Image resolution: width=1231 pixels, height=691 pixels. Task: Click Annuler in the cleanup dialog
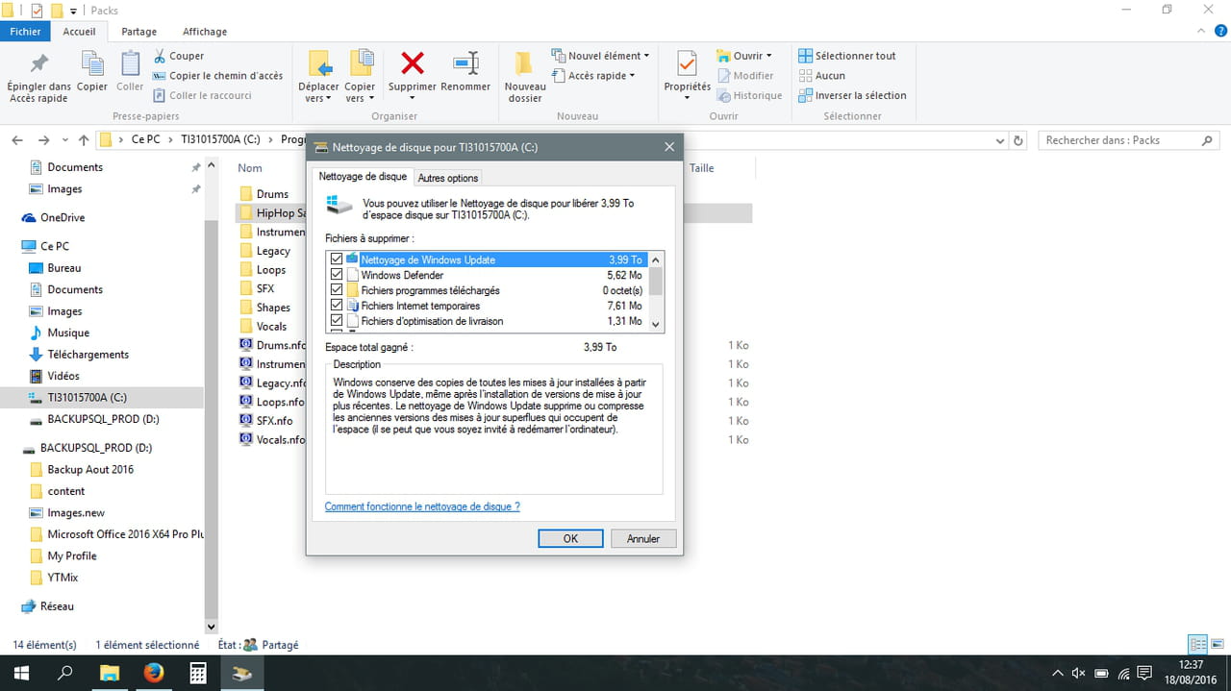point(643,538)
